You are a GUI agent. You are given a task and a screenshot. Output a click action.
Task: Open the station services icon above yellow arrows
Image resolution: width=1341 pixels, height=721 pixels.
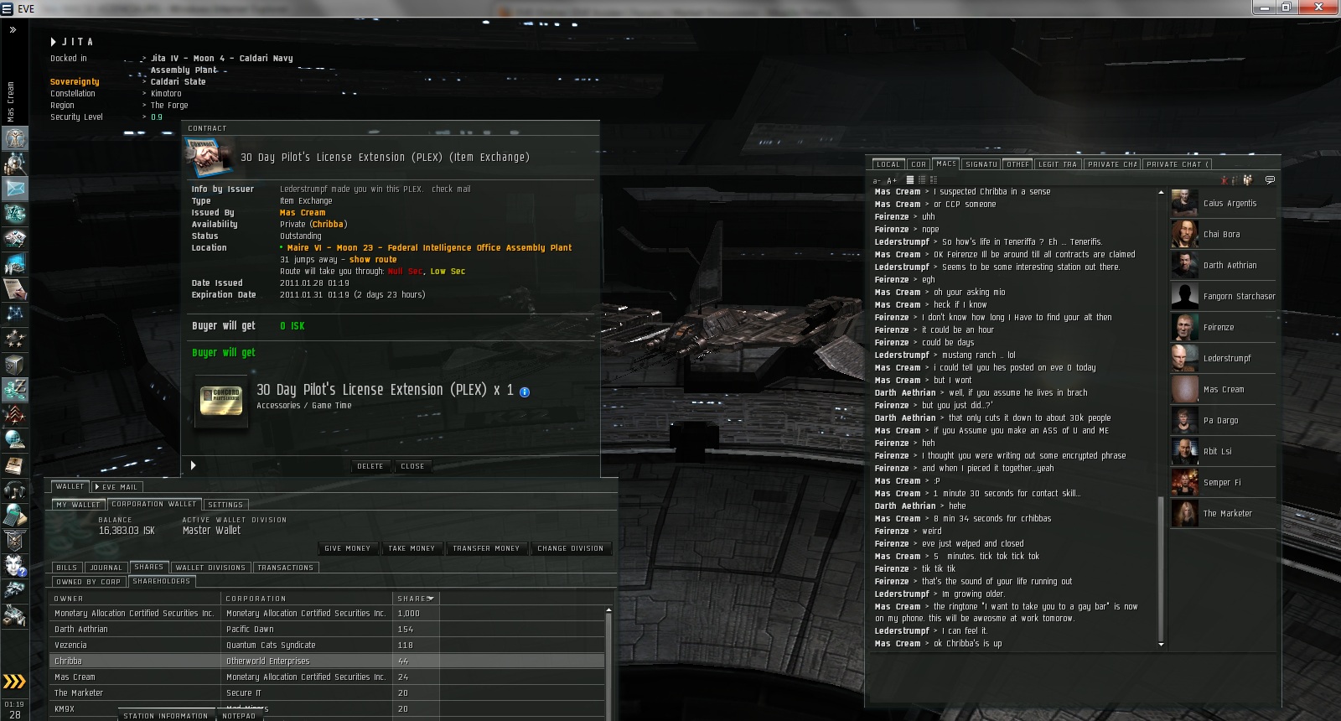tap(15, 616)
